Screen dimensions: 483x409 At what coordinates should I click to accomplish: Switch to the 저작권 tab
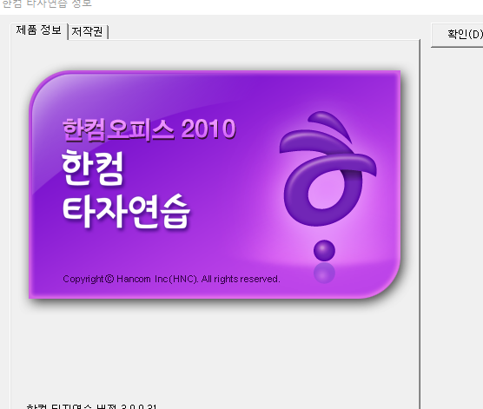click(x=88, y=31)
